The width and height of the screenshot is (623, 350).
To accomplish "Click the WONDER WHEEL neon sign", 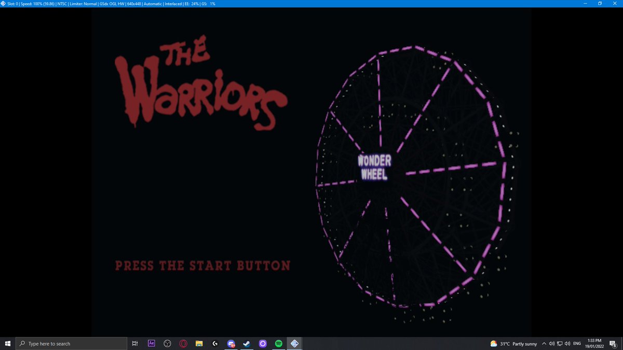I will (x=374, y=167).
